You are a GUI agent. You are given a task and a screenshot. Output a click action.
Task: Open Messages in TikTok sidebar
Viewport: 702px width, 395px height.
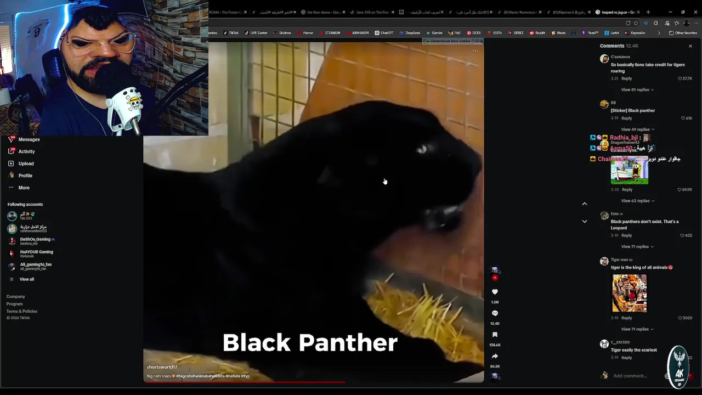click(29, 139)
